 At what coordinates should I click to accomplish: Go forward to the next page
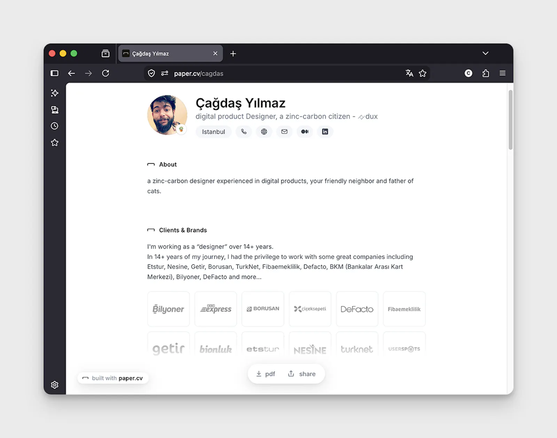(x=88, y=73)
